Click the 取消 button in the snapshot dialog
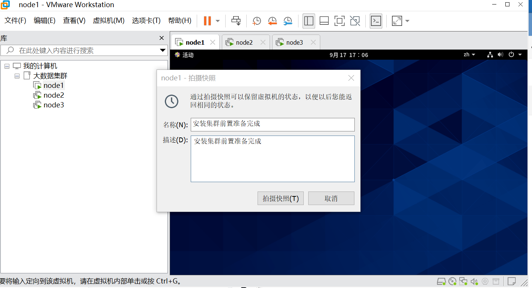Screen dimensions: 532x288 point(331,198)
